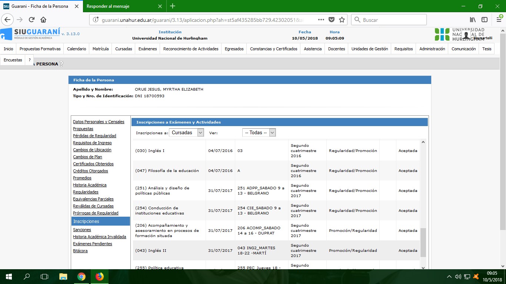Open the Comunicación menu

pos(464,49)
